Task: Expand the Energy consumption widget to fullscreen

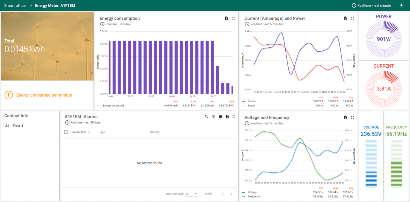Action: click(233, 18)
